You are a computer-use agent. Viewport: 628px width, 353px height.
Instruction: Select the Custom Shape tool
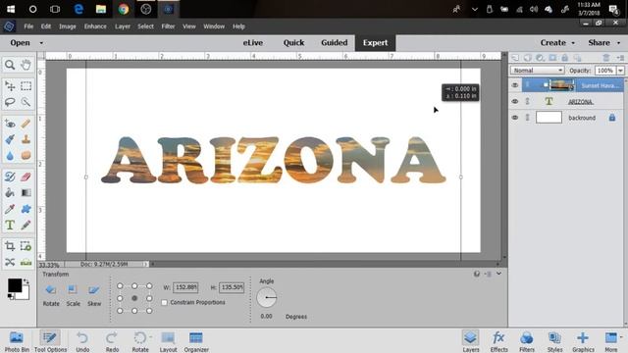pos(26,209)
